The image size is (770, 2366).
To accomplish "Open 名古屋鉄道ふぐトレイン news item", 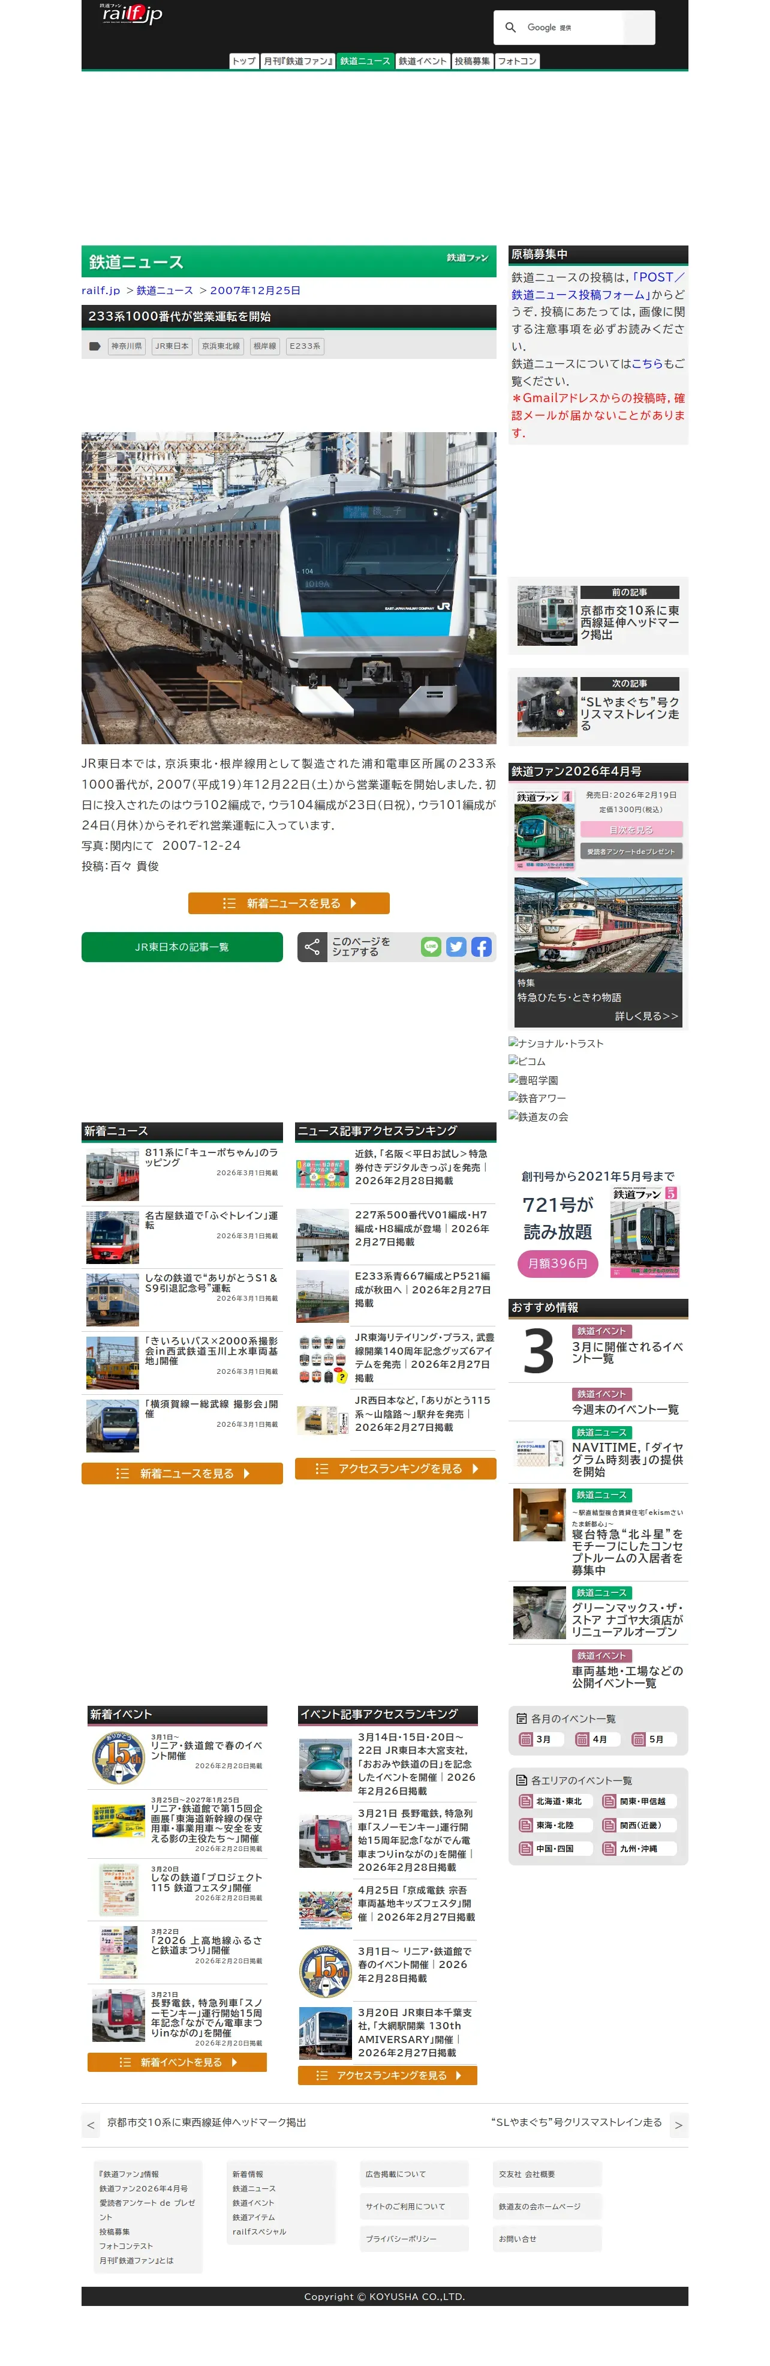I will click(182, 1237).
